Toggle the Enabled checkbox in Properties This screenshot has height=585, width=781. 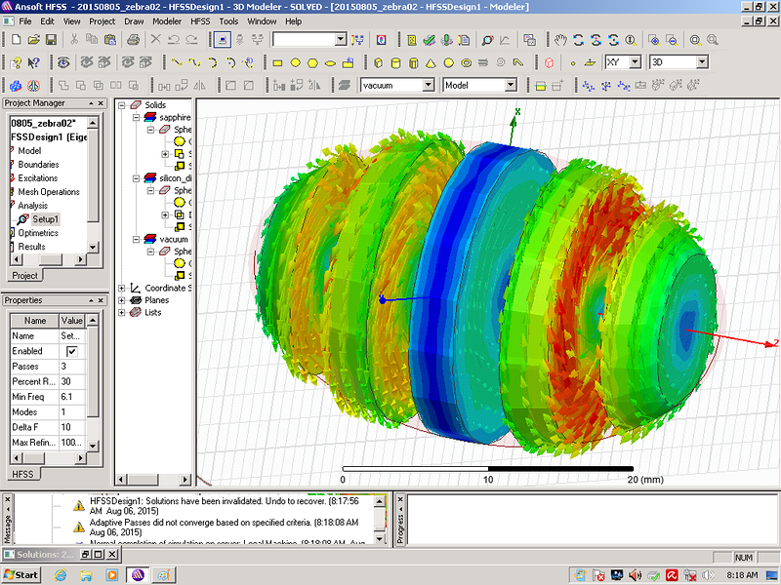pyautogui.click(x=72, y=351)
